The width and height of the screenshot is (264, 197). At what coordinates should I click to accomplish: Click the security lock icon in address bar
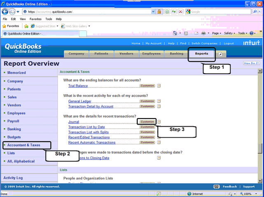click(x=159, y=12)
